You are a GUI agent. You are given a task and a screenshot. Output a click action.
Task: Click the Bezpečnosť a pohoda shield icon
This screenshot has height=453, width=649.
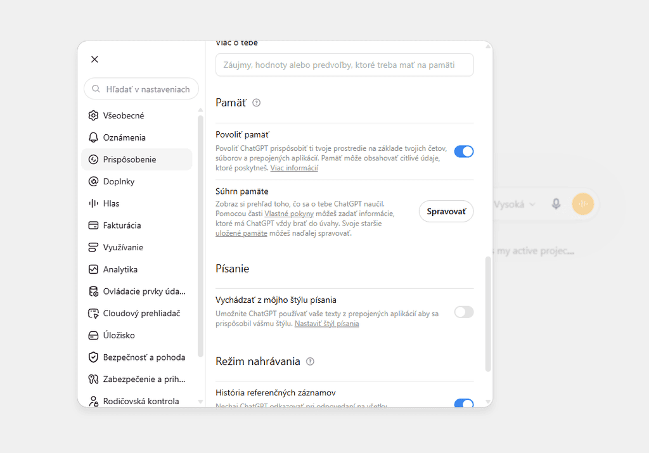pos(94,357)
